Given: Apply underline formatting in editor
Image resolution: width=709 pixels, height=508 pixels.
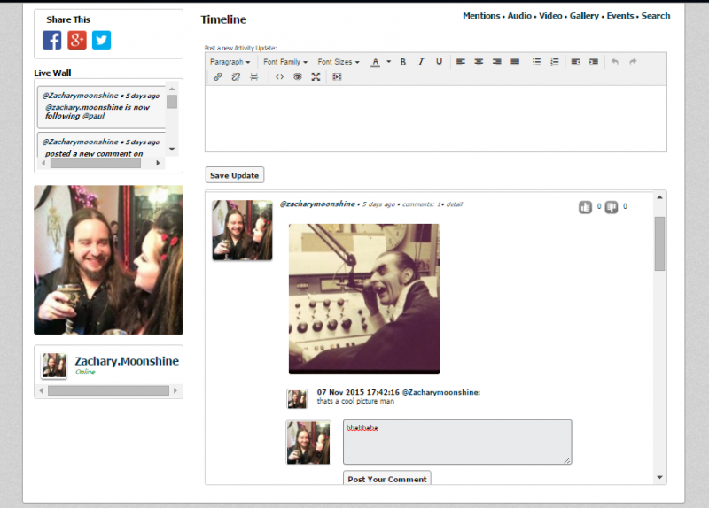Looking at the screenshot, I should click(439, 62).
